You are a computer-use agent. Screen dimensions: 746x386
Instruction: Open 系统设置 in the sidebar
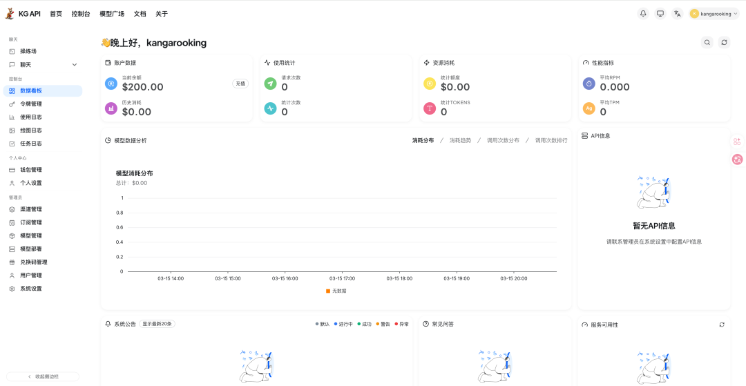tap(31, 289)
